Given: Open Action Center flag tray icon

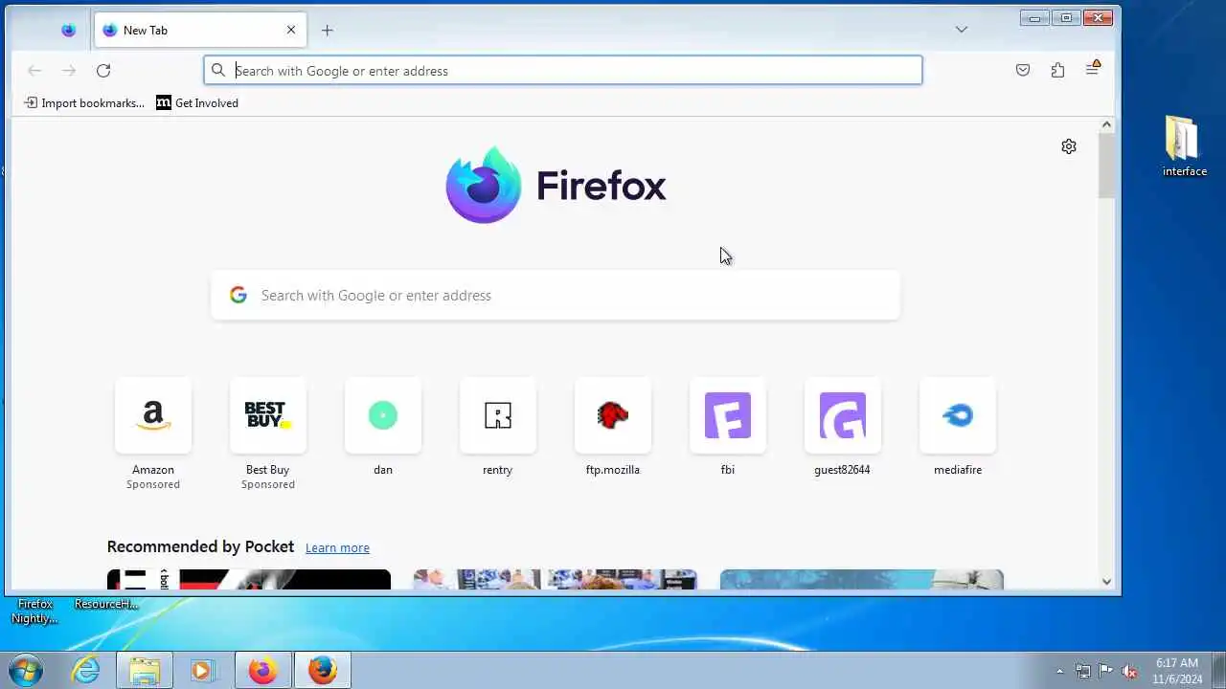Looking at the screenshot, I should 1106,671.
